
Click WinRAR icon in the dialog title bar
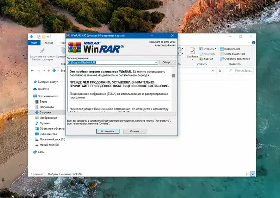(68, 36)
